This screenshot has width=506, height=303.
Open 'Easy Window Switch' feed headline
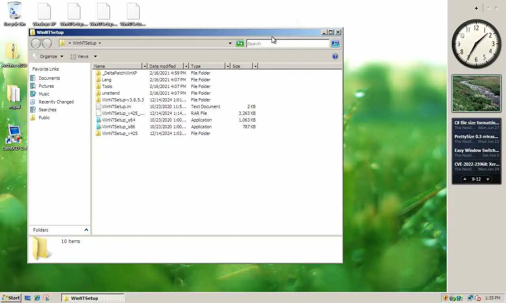click(x=476, y=150)
